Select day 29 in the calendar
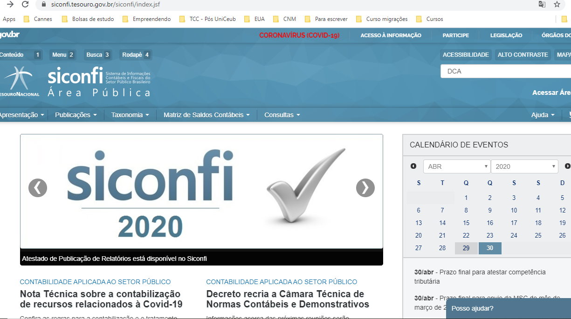Image resolution: width=571 pixels, height=319 pixels. (466, 248)
